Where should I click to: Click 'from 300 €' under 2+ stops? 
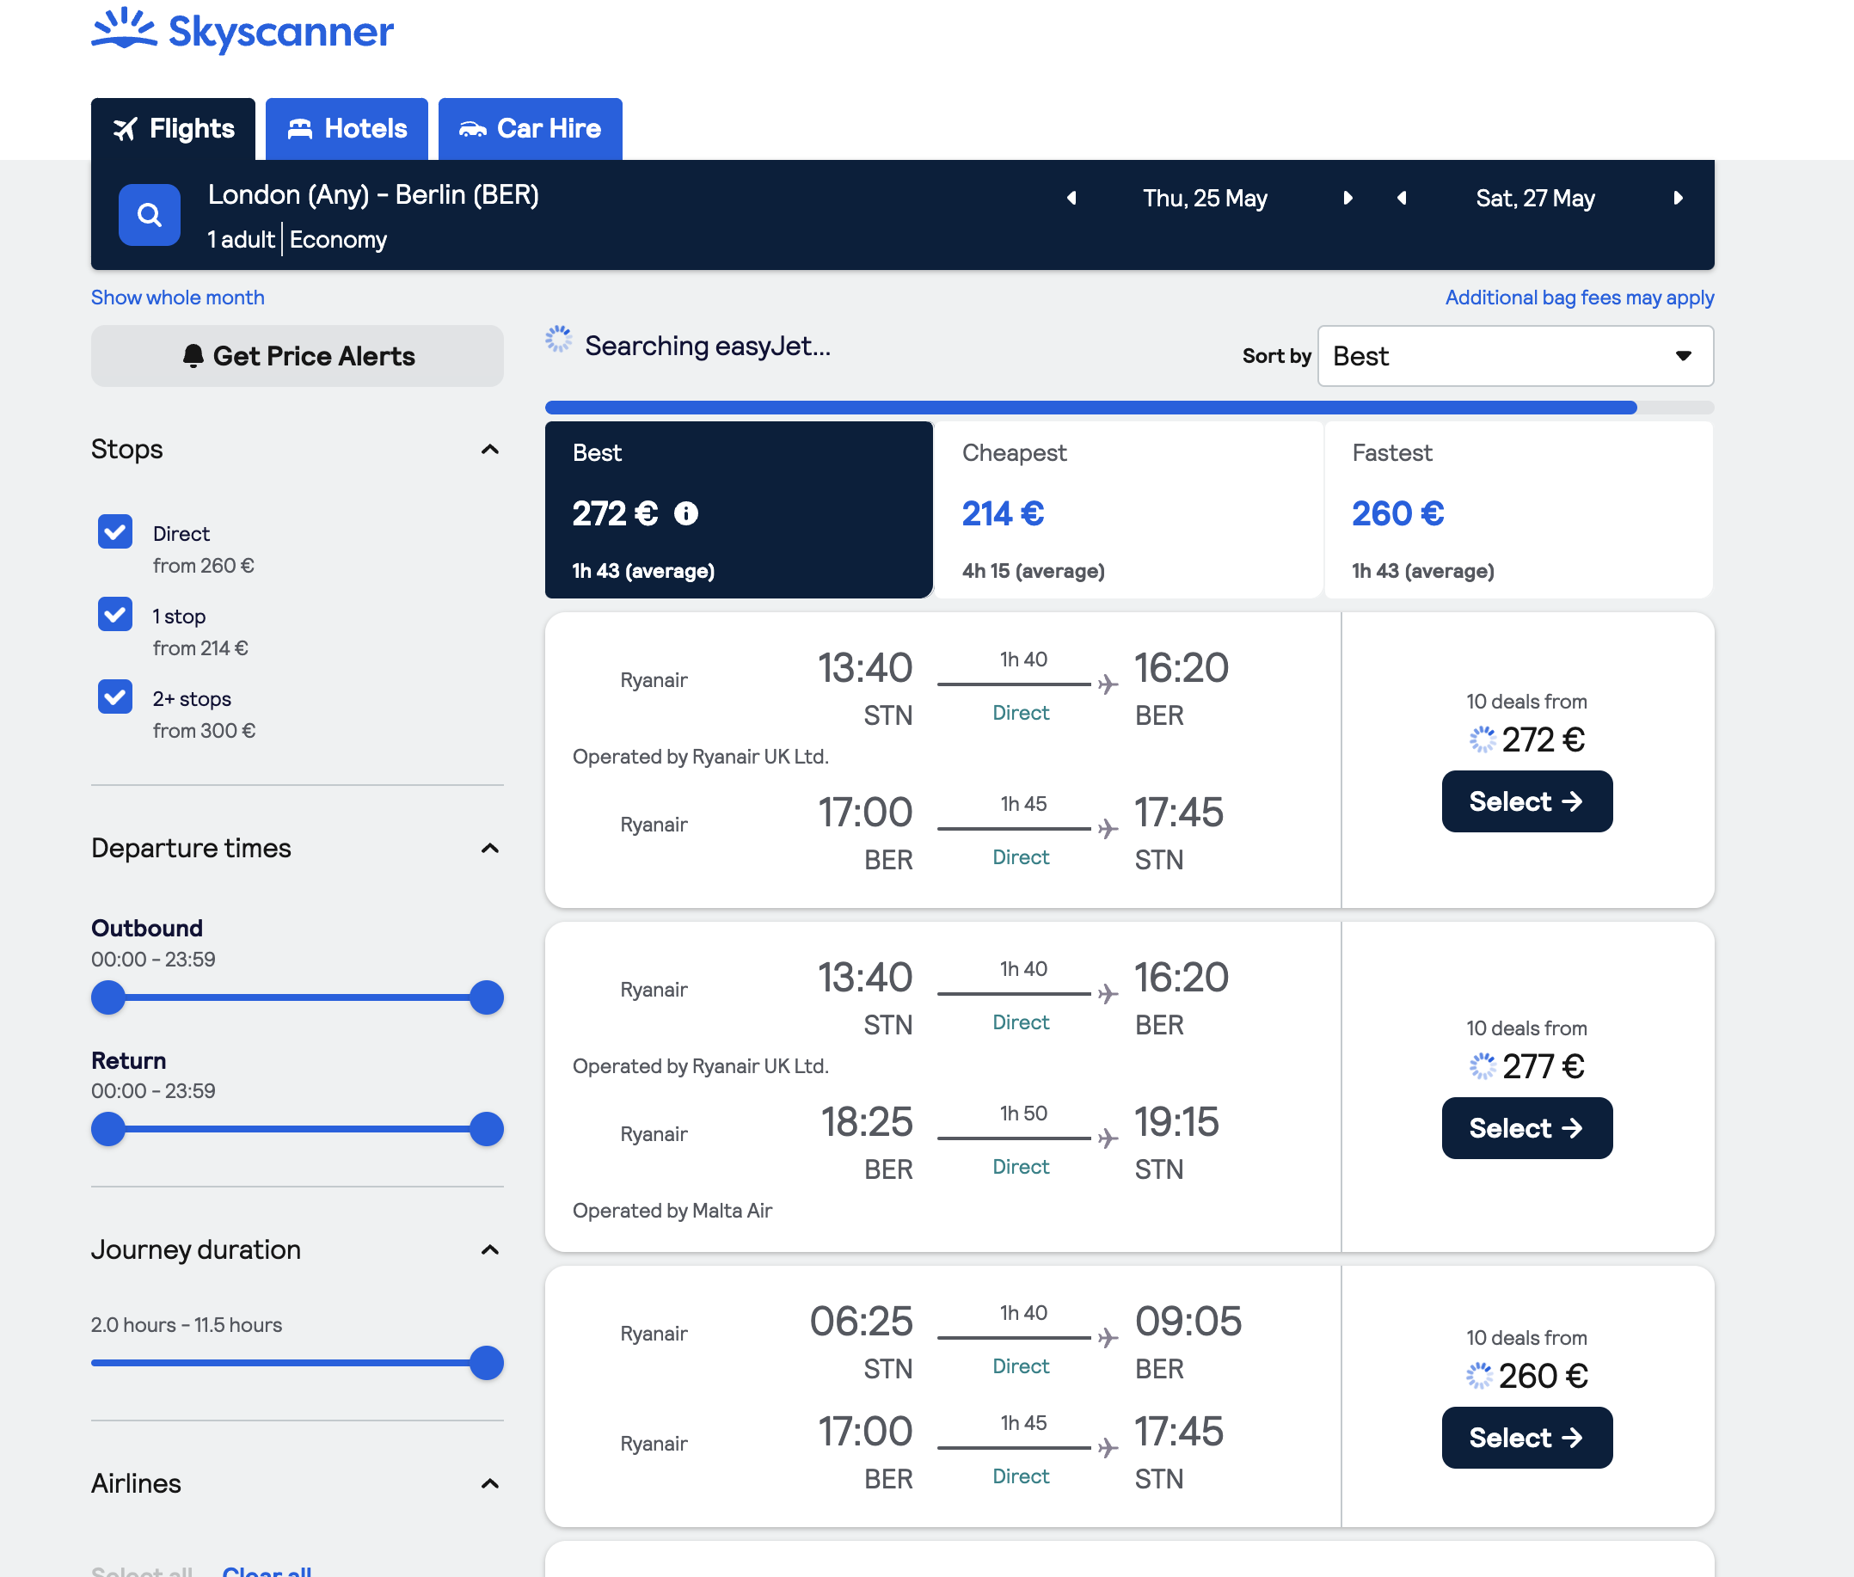[204, 730]
